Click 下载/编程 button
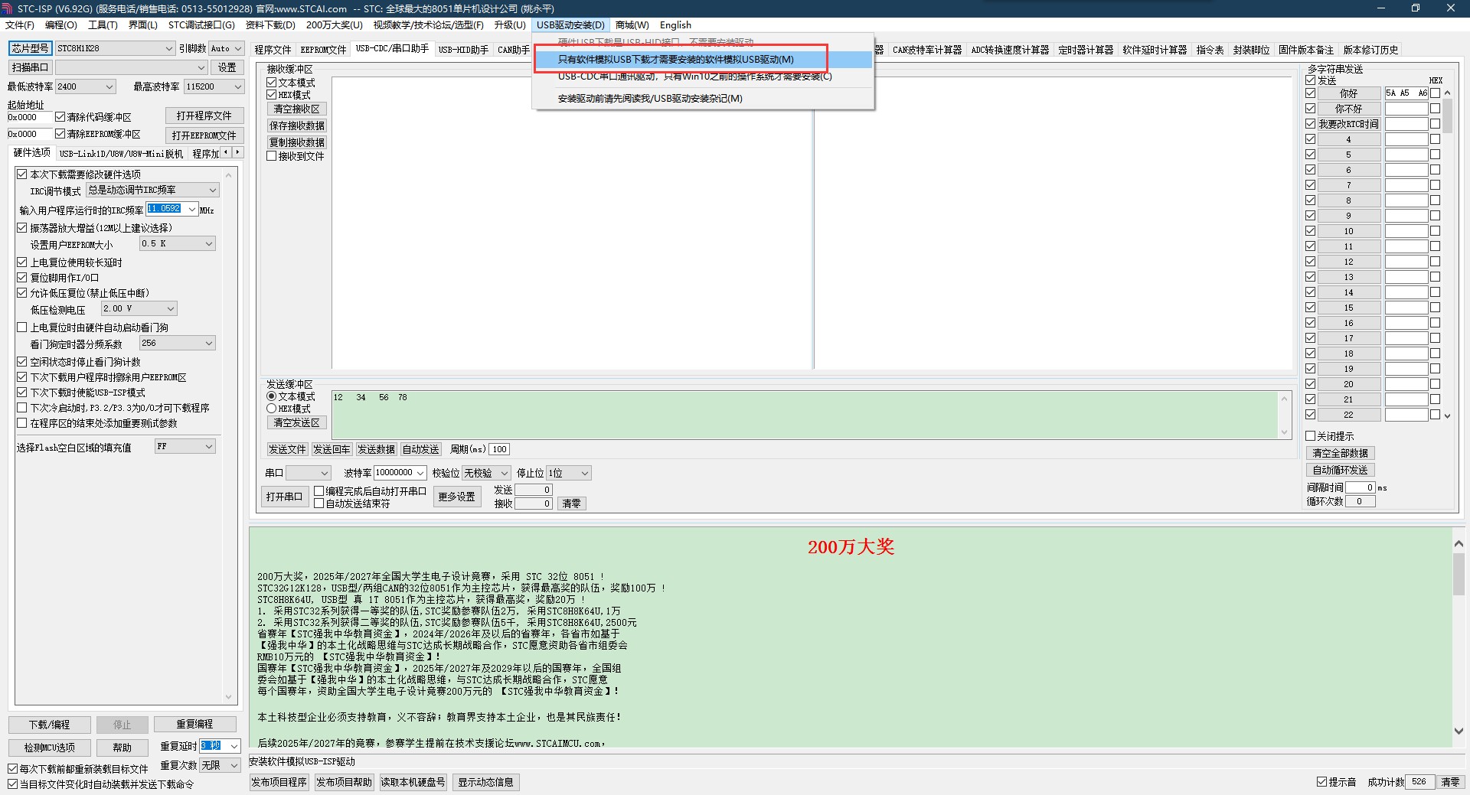1470x795 pixels. tap(50, 725)
